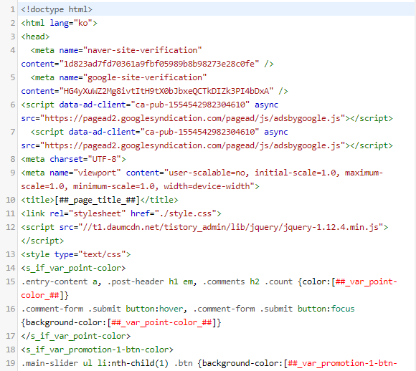416x371 pixels.
Task: Click the "./style.css" href value
Action: click(x=185, y=213)
